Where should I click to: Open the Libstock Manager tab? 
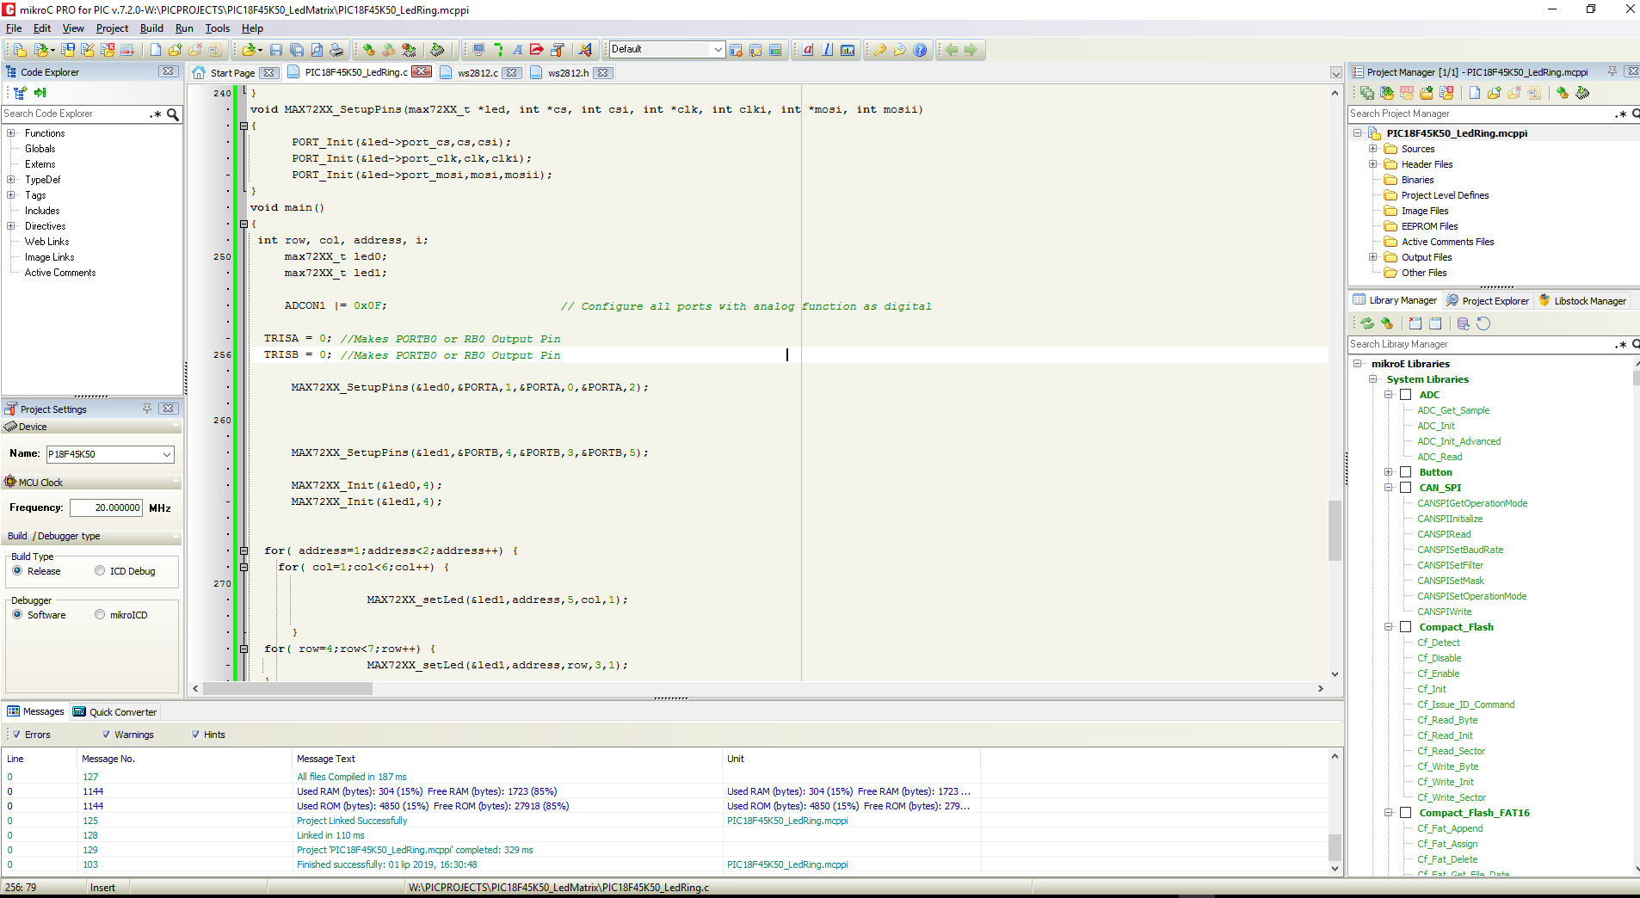coord(1582,300)
